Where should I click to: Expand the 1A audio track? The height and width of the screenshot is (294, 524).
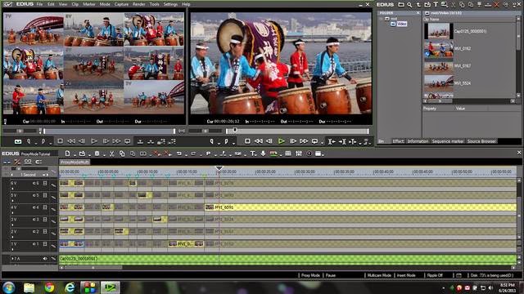click(13, 258)
